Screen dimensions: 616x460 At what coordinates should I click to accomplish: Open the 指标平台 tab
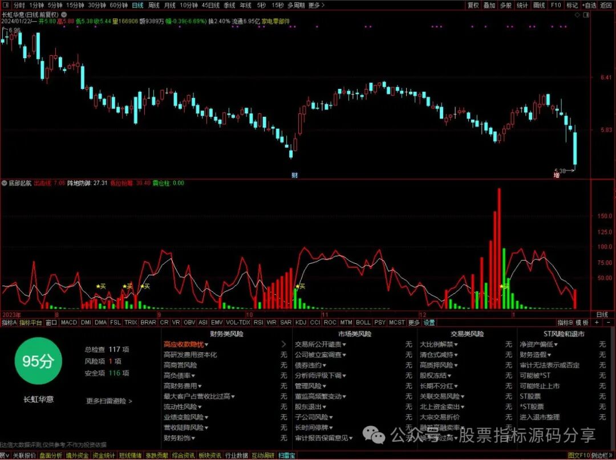31,322
